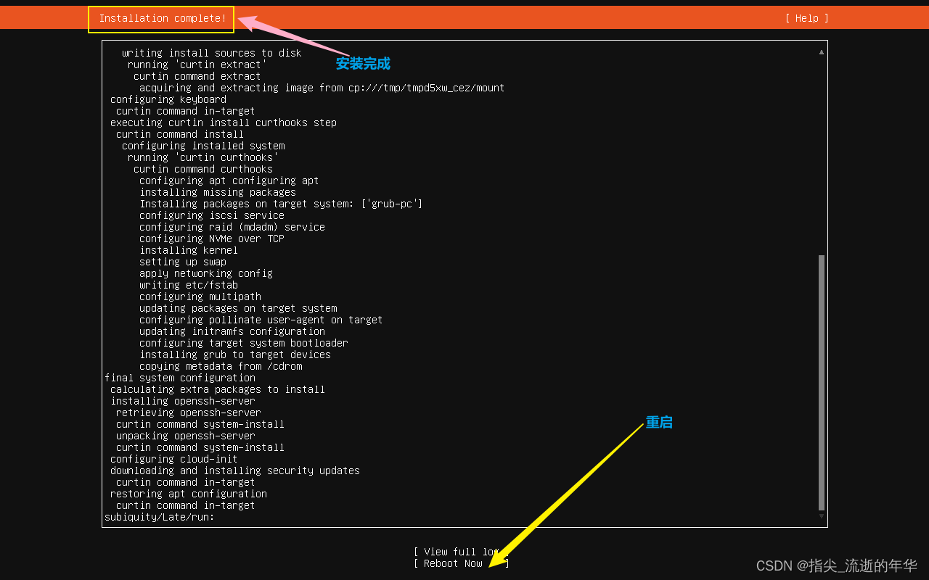Click 'downloading and installing security updates' line

(234, 471)
